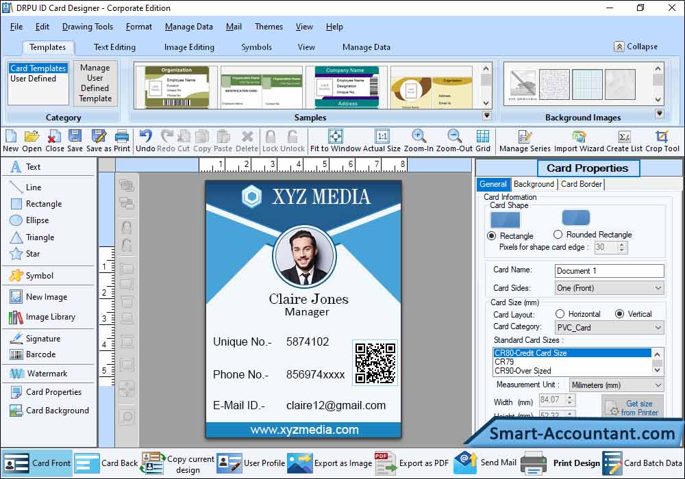Choose the Triangle shape tool
The width and height of the screenshot is (685, 479).
(x=32, y=237)
